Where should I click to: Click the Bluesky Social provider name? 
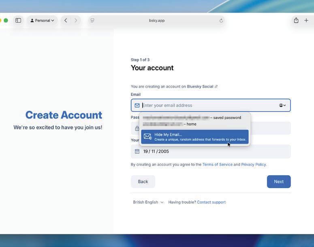(x=200, y=87)
